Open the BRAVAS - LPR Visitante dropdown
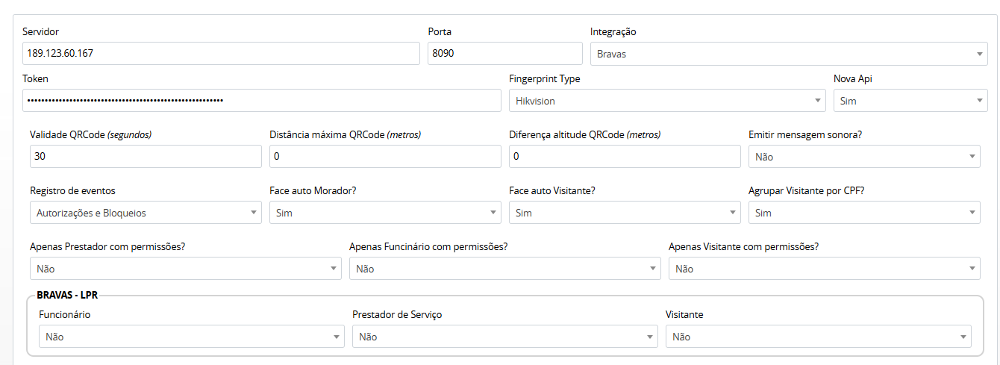 [x=818, y=337]
